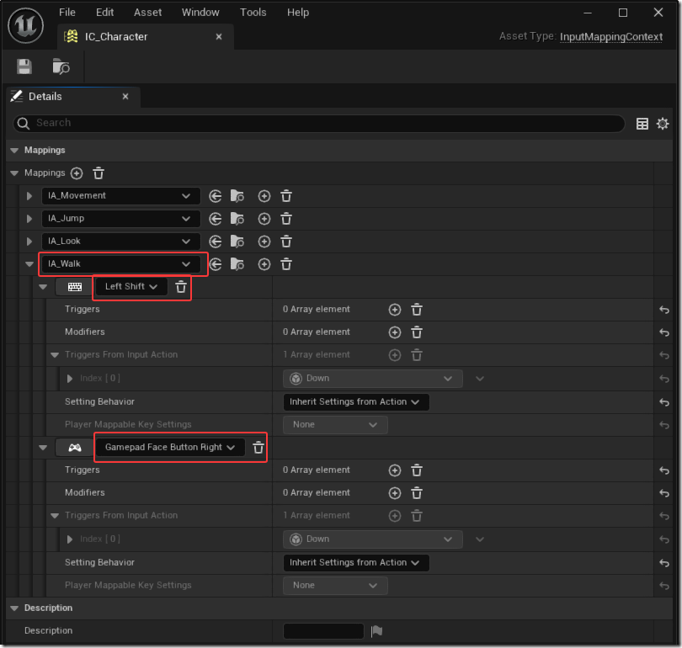
Task: Add a key binding to IA_Jump
Action: pyautogui.click(x=264, y=219)
